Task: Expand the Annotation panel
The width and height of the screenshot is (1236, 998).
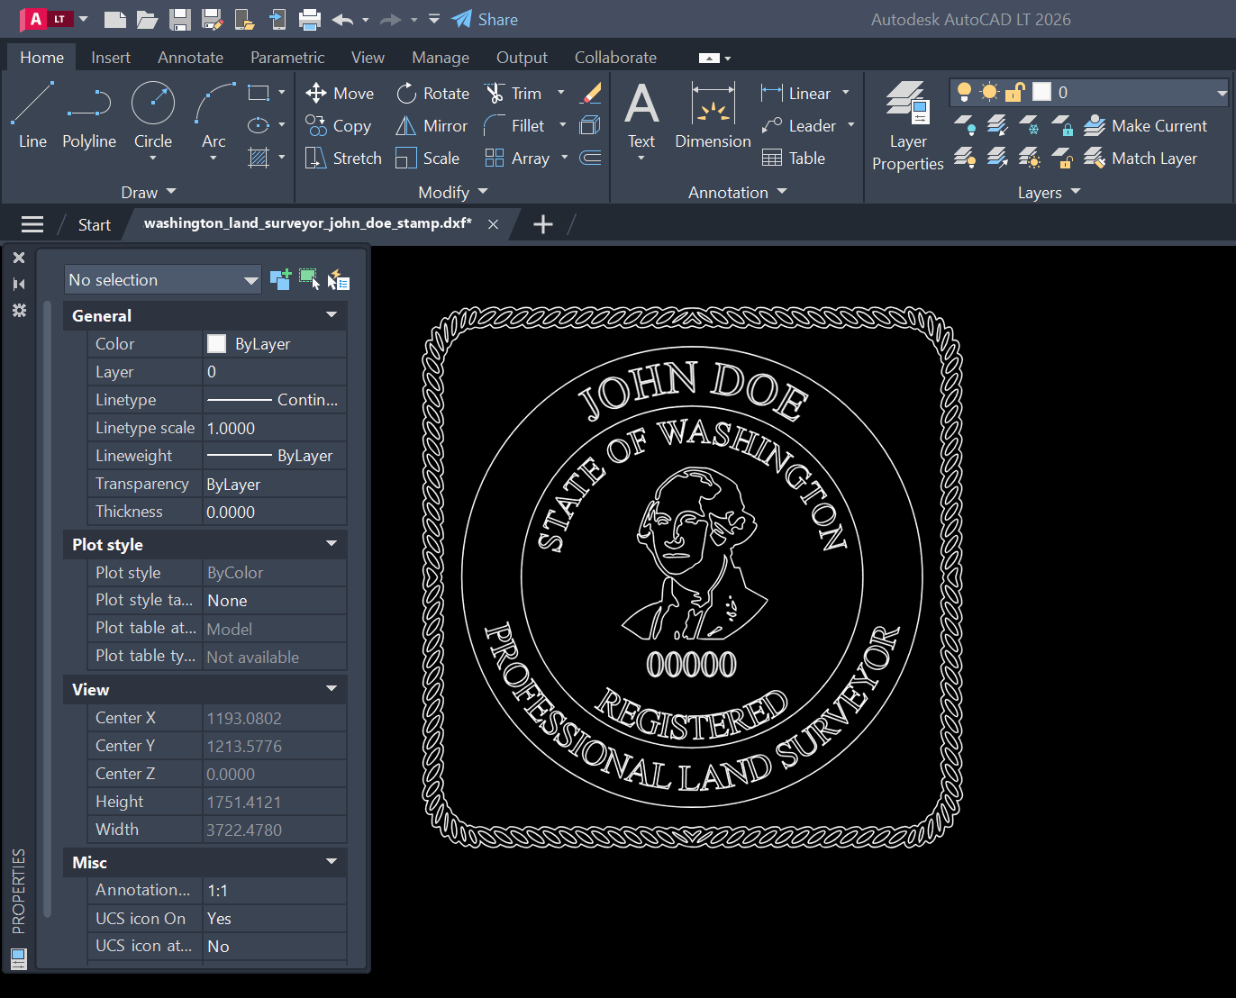Action: [x=738, y=192]
